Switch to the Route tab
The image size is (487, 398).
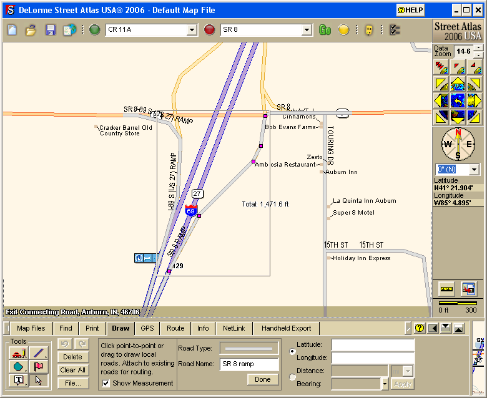[175, 328]
